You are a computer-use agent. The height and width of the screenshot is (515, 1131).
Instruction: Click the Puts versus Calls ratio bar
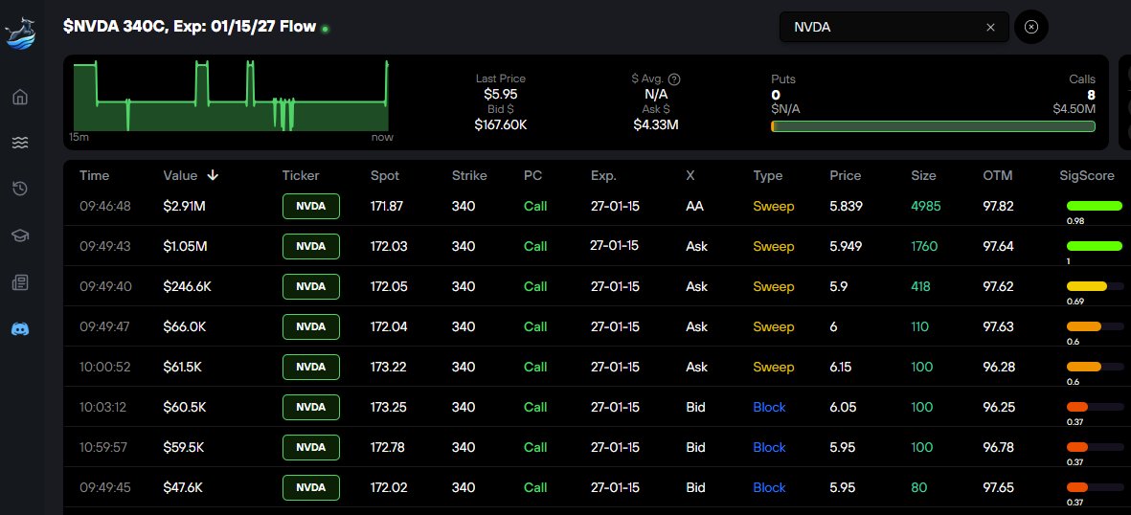click(933, 126)
